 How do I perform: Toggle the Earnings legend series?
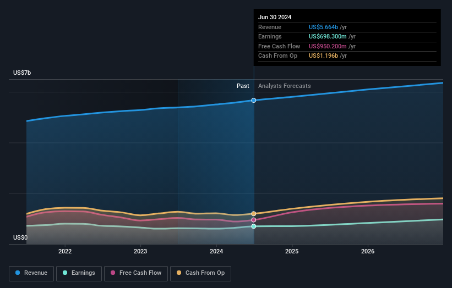(x=79, y=273)
